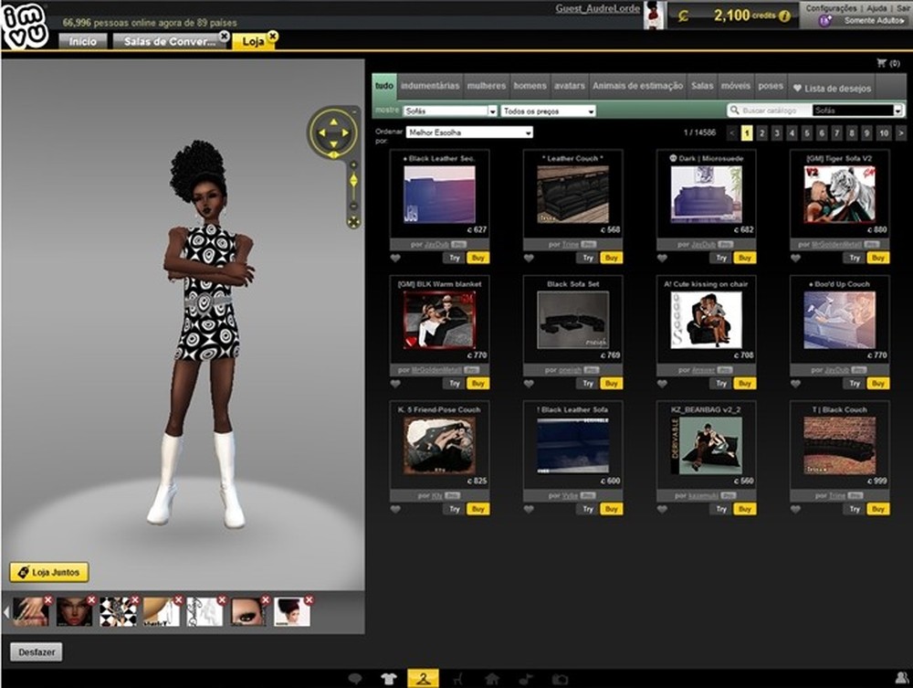Open the chat bubble icon on bottom toolbar
Image resolution: width=913 pixels, height=688 pixels.
pyautogui.click(x=356, y=678)
